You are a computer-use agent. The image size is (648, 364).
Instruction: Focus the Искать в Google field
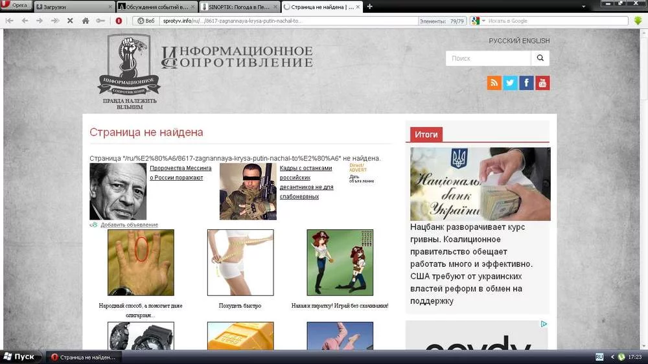coord(557,21)
